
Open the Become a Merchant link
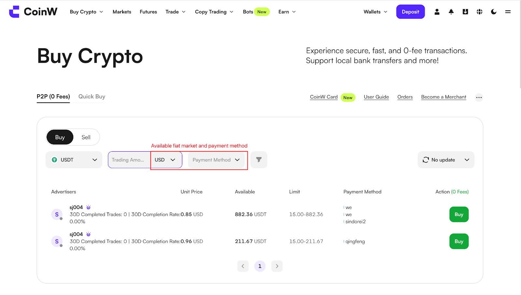444,97
